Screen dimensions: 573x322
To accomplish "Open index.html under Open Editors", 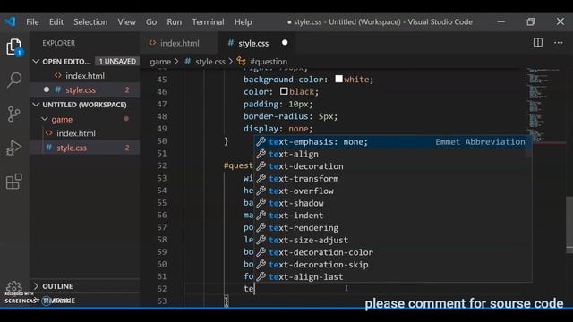I will pos(85,75).
